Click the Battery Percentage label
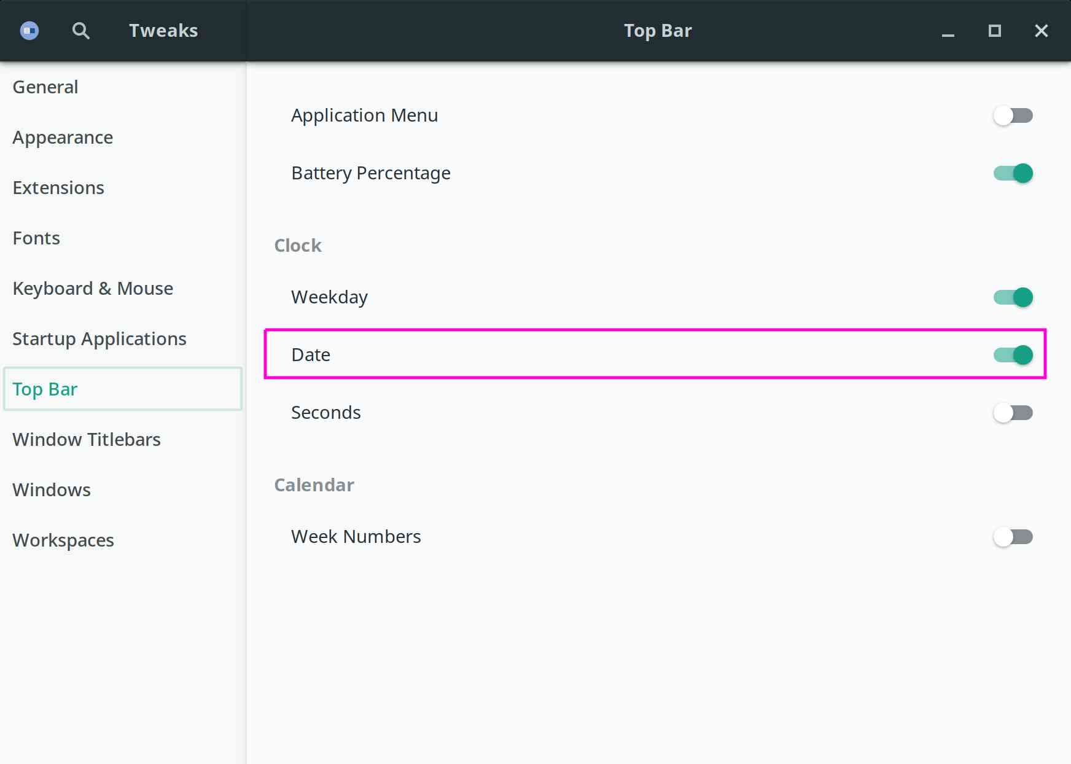 [x=371, y=173]
